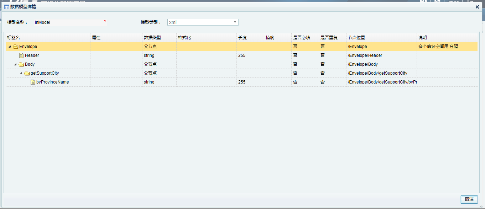This screenshot has width=485, height=209.
Task: Collapse the getSupportCity tree node
Action: [21, 73]
